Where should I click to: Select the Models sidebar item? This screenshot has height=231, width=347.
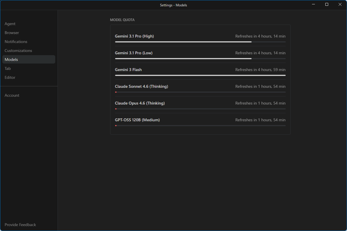click(x=11, y=59)
